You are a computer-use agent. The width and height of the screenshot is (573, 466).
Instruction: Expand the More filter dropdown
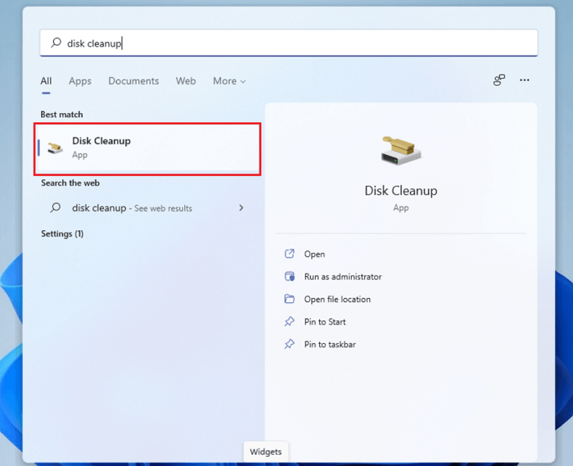coord(229,81)
